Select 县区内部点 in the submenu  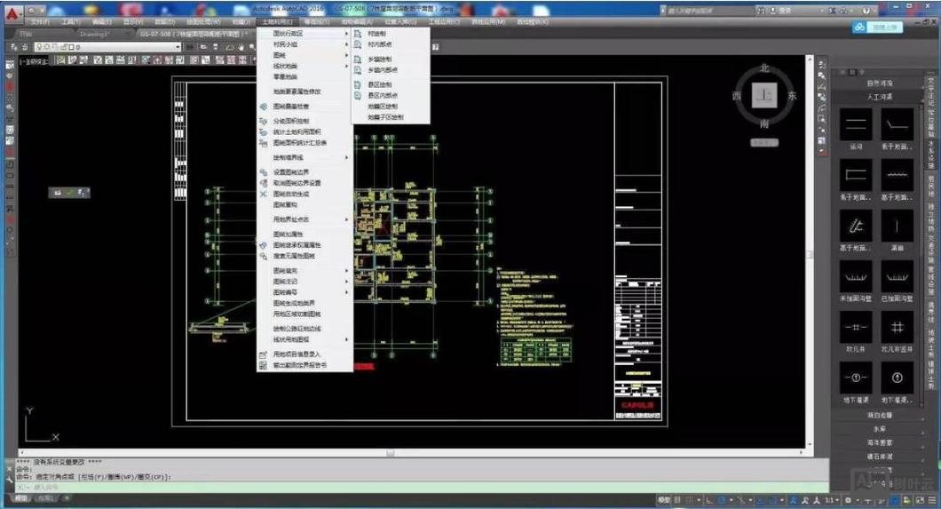pyautogui.click(x=383, y=95)
